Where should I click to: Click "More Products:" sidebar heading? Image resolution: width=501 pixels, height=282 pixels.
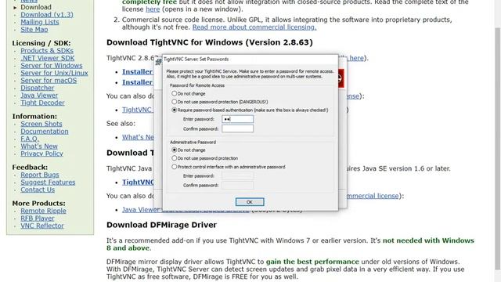[38, 204]
